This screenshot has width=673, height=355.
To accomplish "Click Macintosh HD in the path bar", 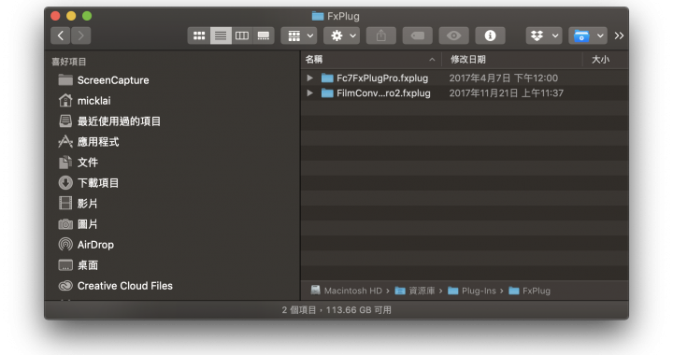I will pyautogui.click(x=347, y=291).
